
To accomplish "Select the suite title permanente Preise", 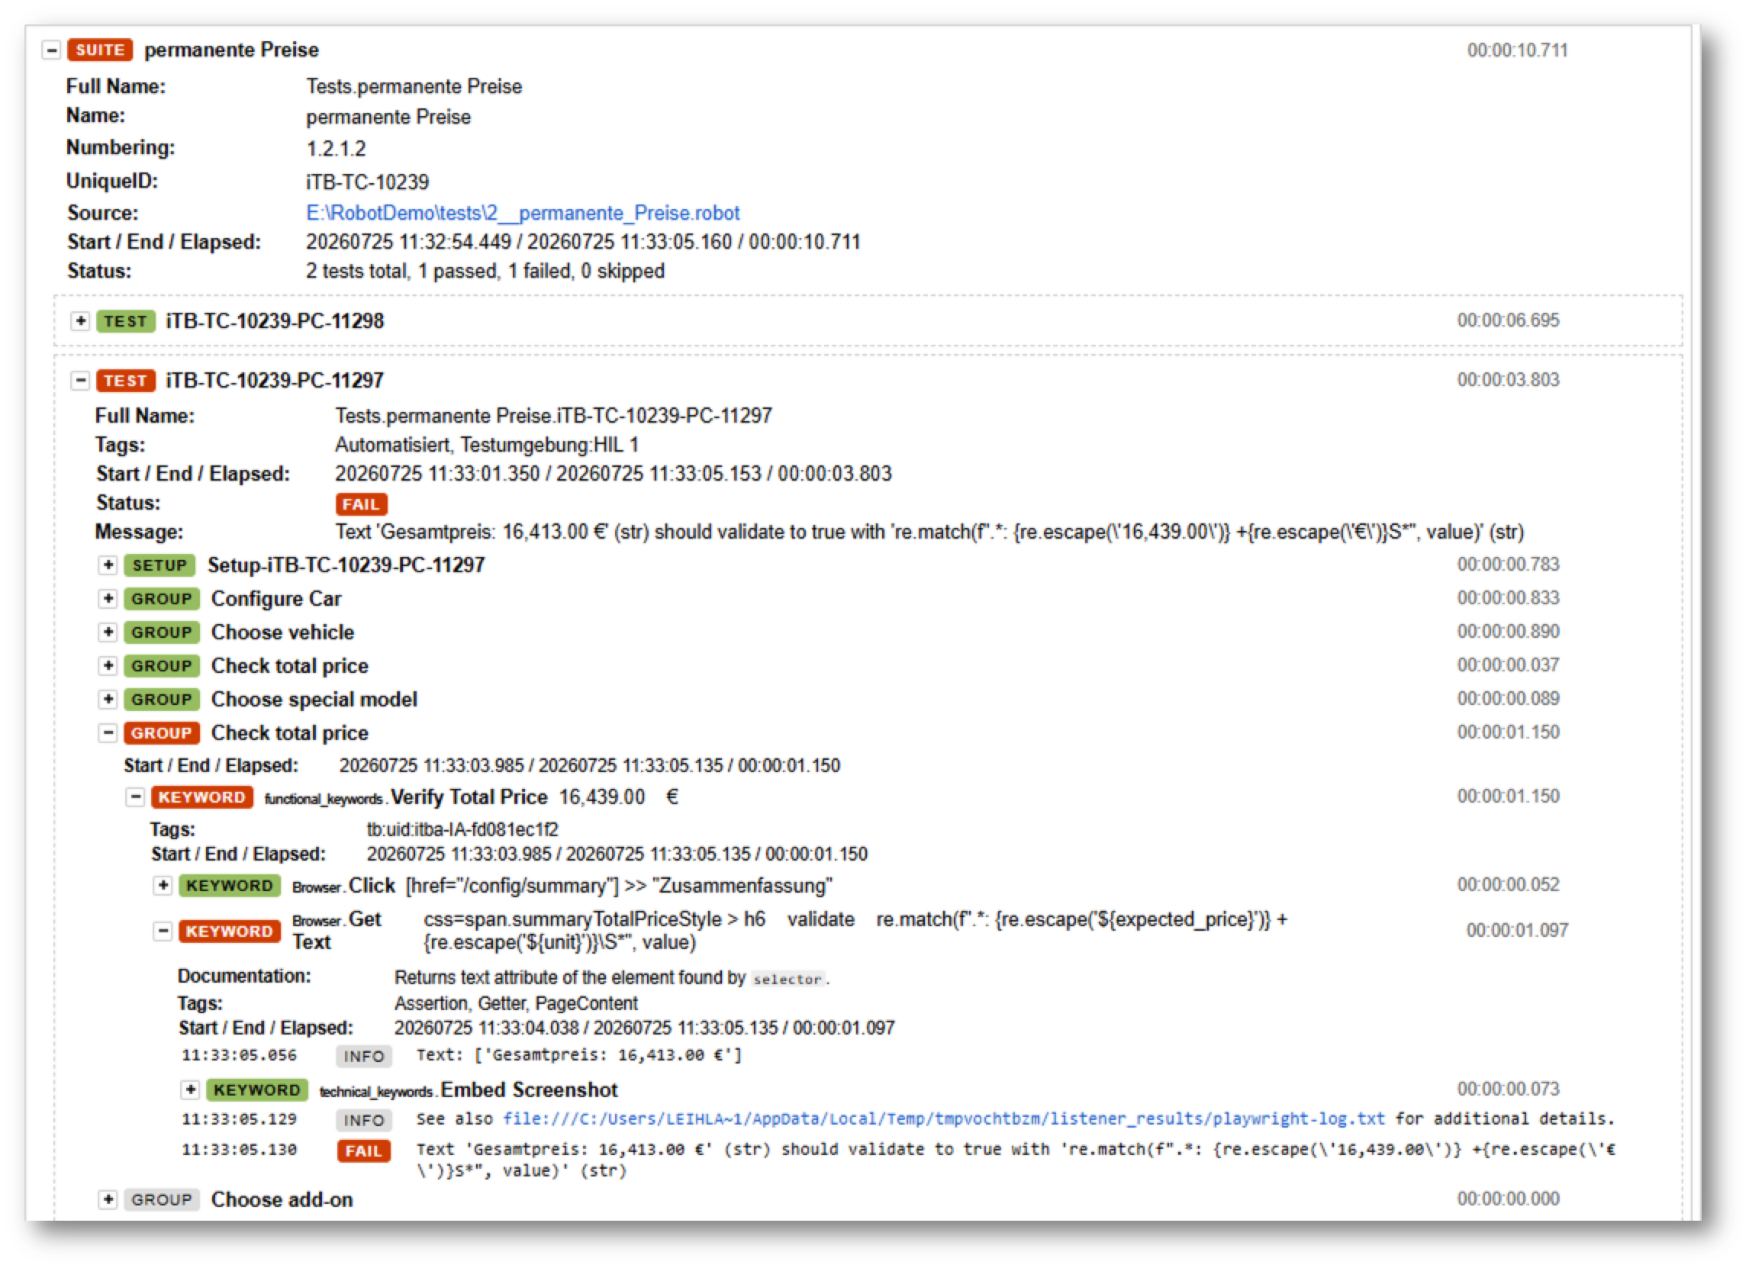I will [x=231, y=50].
